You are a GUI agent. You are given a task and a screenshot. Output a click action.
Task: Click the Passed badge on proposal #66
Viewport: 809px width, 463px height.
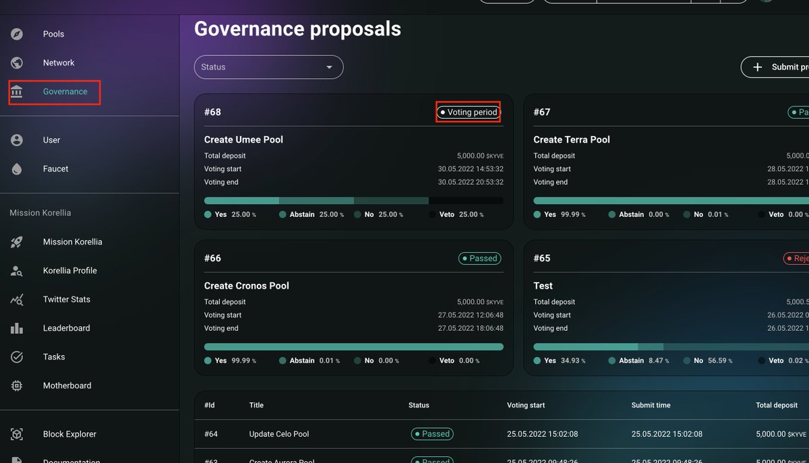click(x=481, y=258)
